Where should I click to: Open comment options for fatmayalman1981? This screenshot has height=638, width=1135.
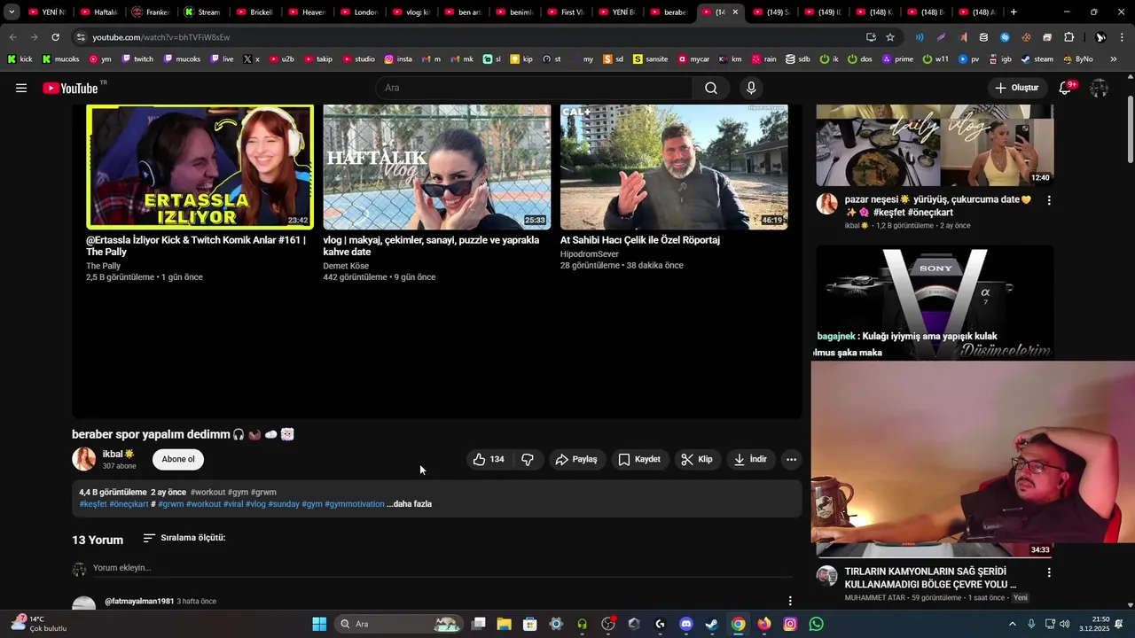coord(790,602)
